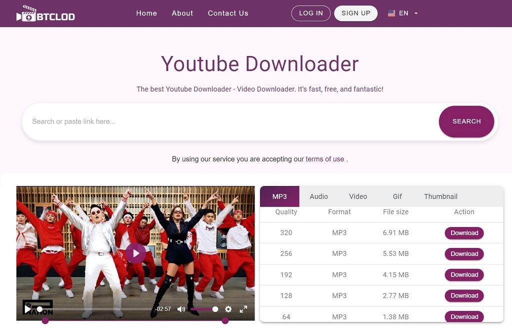The height and width of the screenshot is (331, 512).
Task: Download the 192 quality MP3
Action: pyautogui.click(x=464, y=275)
